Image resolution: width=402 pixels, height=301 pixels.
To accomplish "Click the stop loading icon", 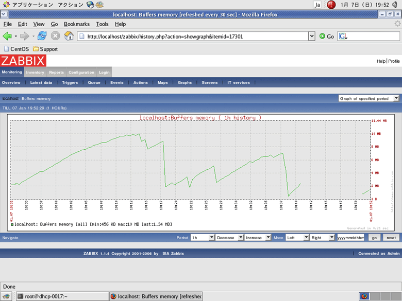I will point(55,36).
